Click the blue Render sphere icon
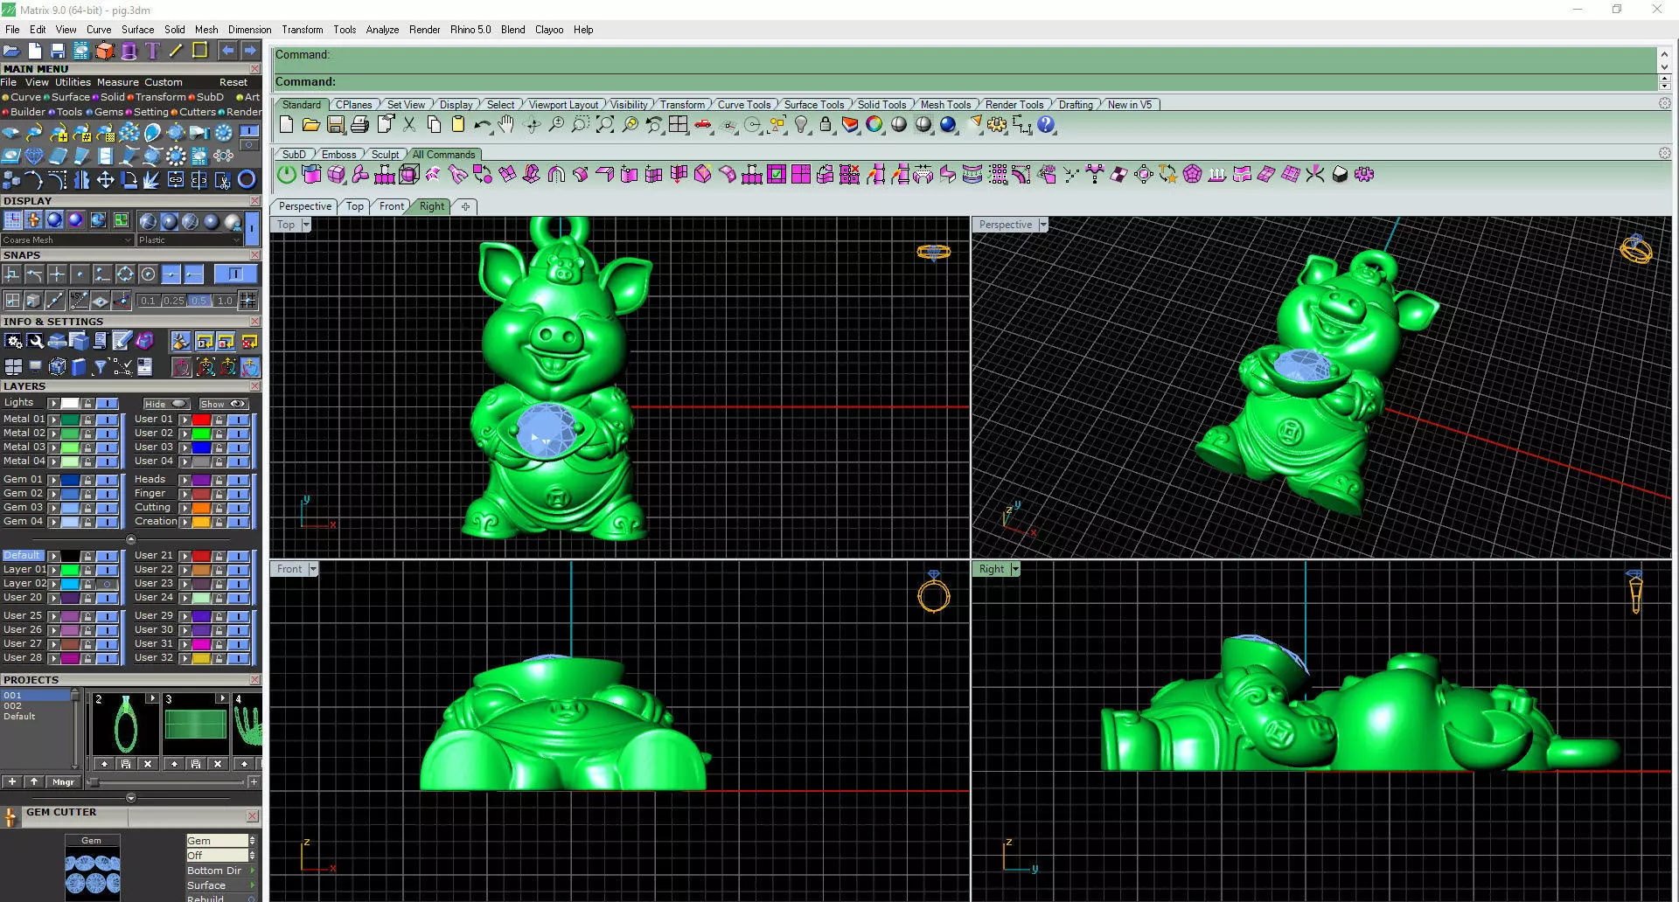The height and width of the screenshot is (902, 1679). click(x=948, y=125)
